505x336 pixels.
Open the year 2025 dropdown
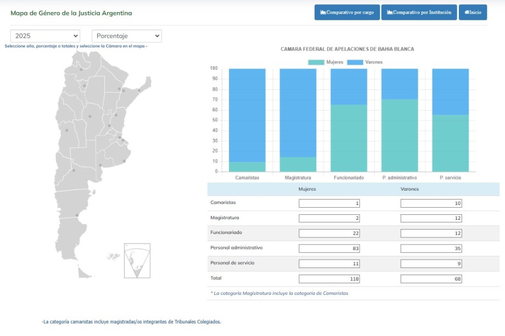coord(45,36)
